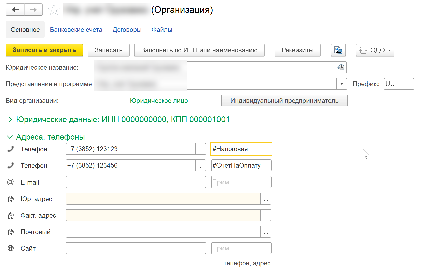Viewport: 438px width, 270px height.
Task: Expand the Юридические данные section
Action: (10, 120)
